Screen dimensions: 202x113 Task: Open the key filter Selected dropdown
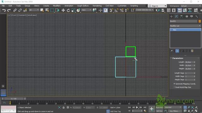click(173, 107)
